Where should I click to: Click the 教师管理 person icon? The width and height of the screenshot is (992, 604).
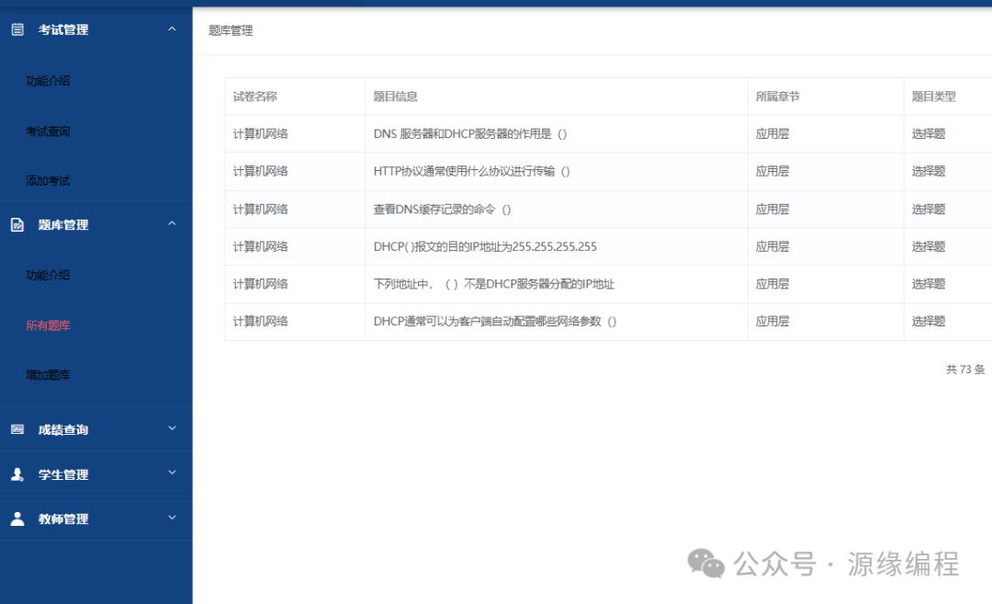[17, 519]
